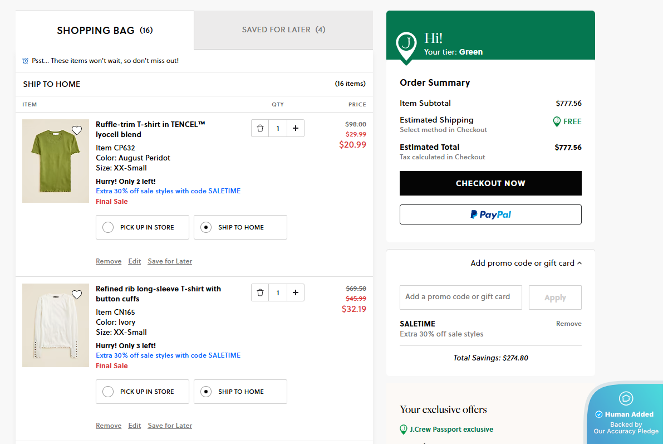Switch to Saved For Later tab

coord(283,30)
